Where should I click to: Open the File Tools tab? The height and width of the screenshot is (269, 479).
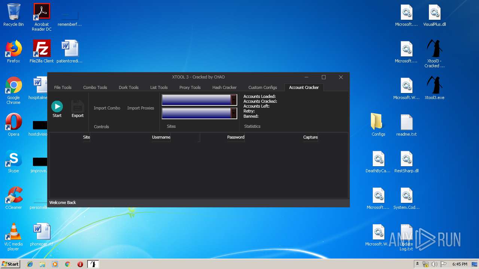pos(63,87)
